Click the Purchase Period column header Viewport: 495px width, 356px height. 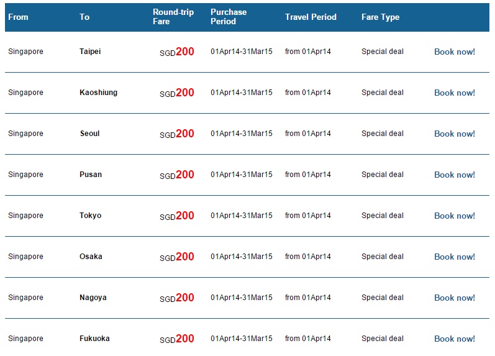pos(229,17)
